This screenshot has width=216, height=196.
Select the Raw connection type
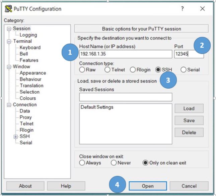point(82,69)
